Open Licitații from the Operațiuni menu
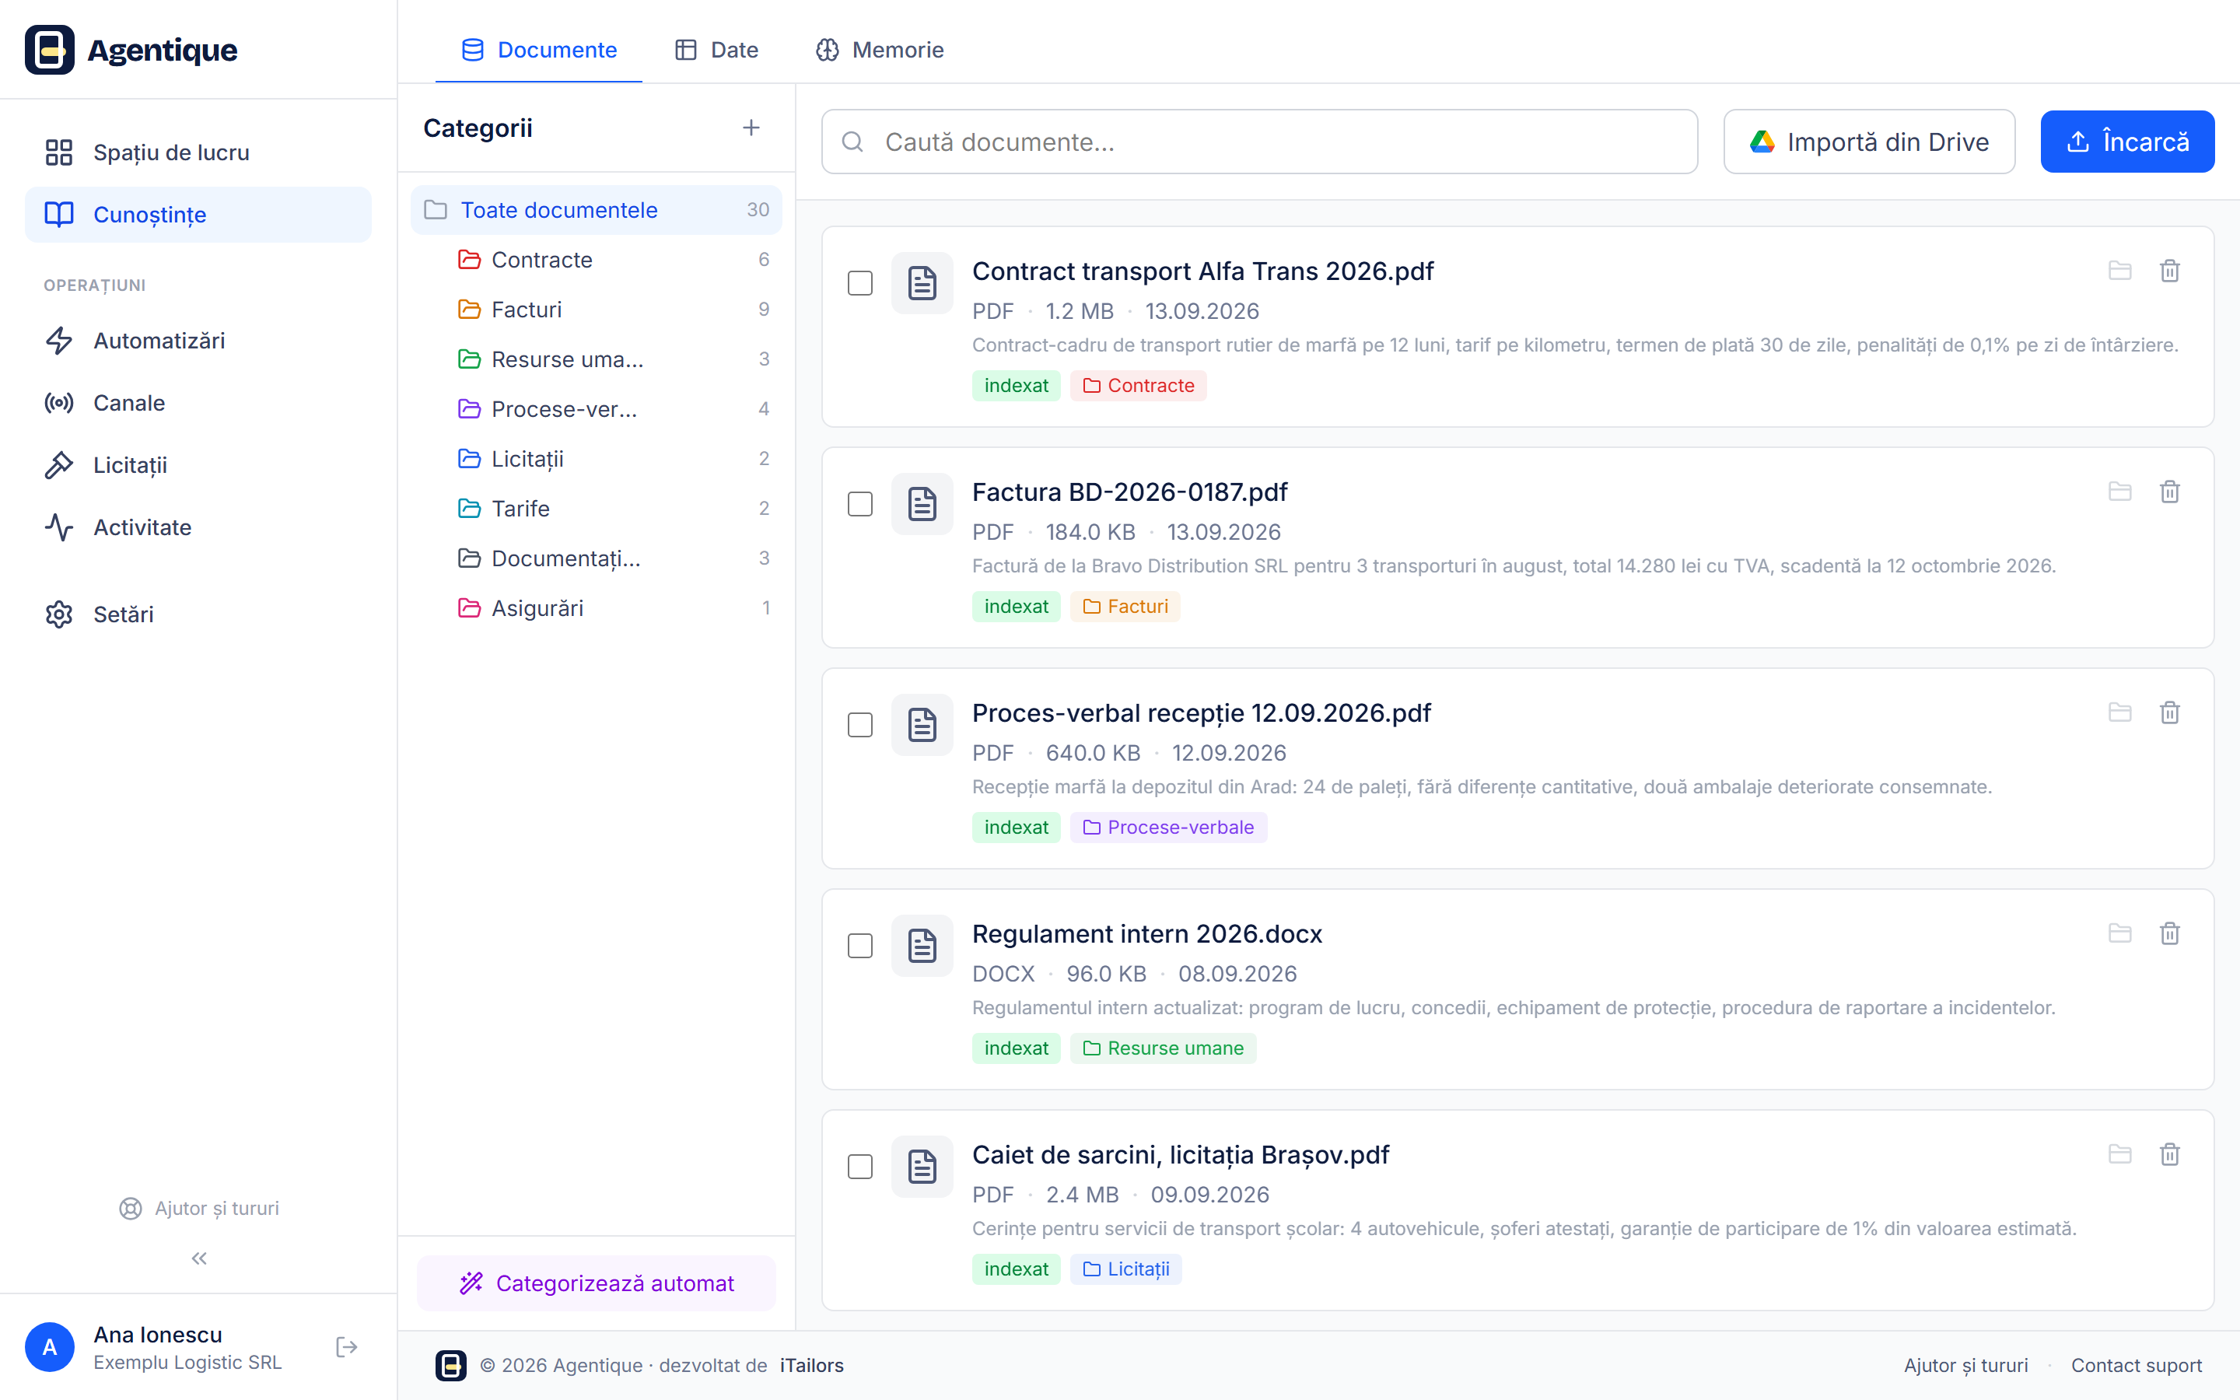 pyautogui.click(x=198, y=465)
